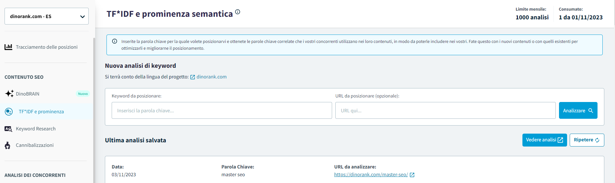Open the Cannibalizzazioni section
The height and width of the screenshot is (183, 615).
click(x=35, y=145)
